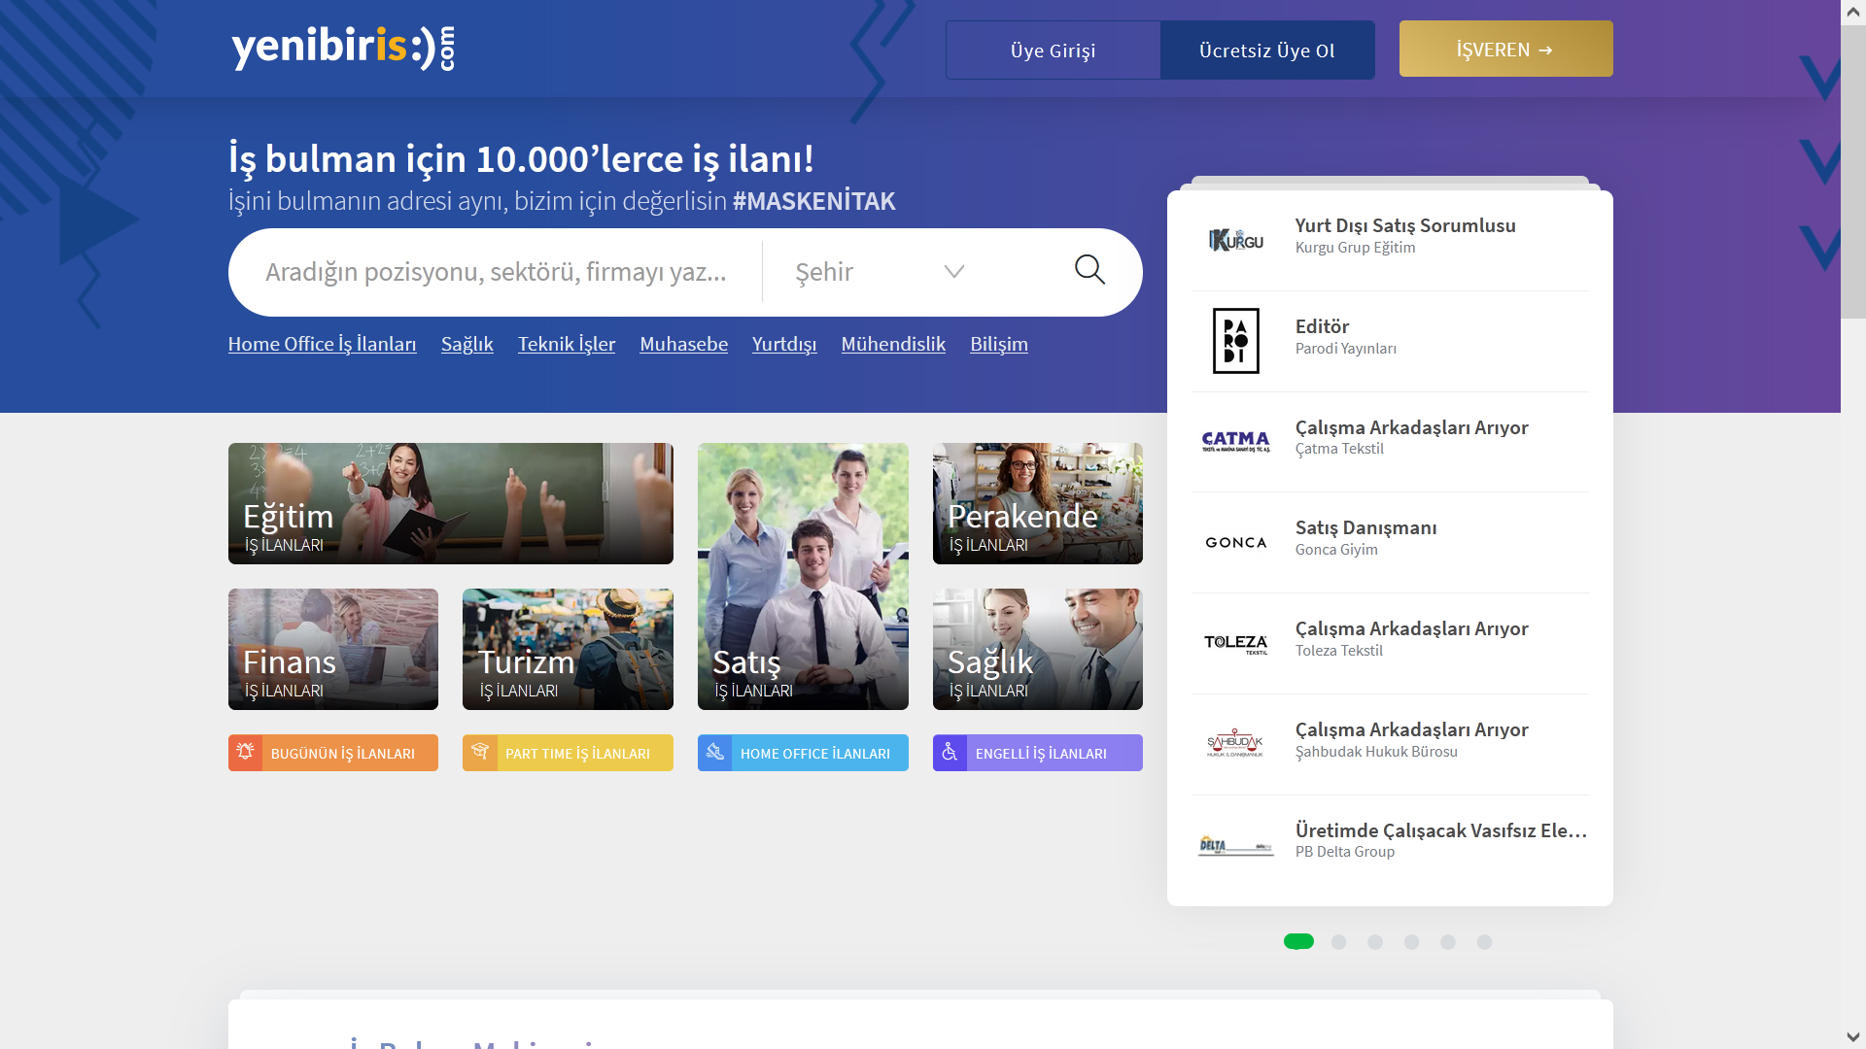Open Perakende İş İlanları tile
Viewport: 1866px width, 1049px height.
[x=1037, y=503]
